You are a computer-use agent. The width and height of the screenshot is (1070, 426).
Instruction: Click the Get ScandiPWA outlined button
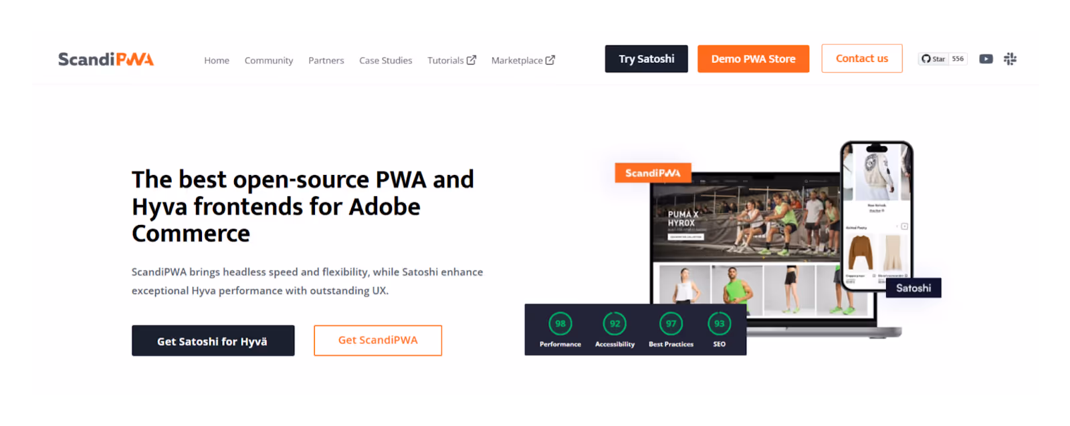pyautogui.click(x=378, y=341)
